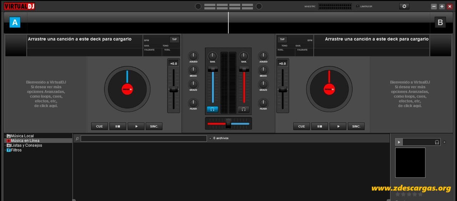
Task: Click right channel MEDIO knob
Action: [x=263, y=70]
